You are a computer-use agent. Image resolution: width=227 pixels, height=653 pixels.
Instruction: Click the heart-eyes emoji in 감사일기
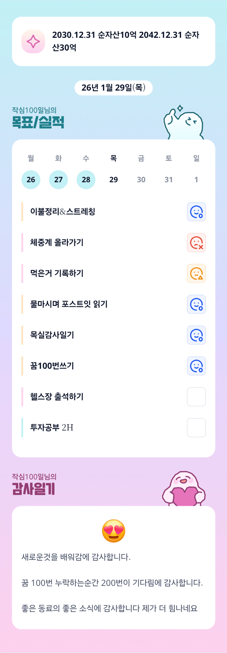[114, 531]
